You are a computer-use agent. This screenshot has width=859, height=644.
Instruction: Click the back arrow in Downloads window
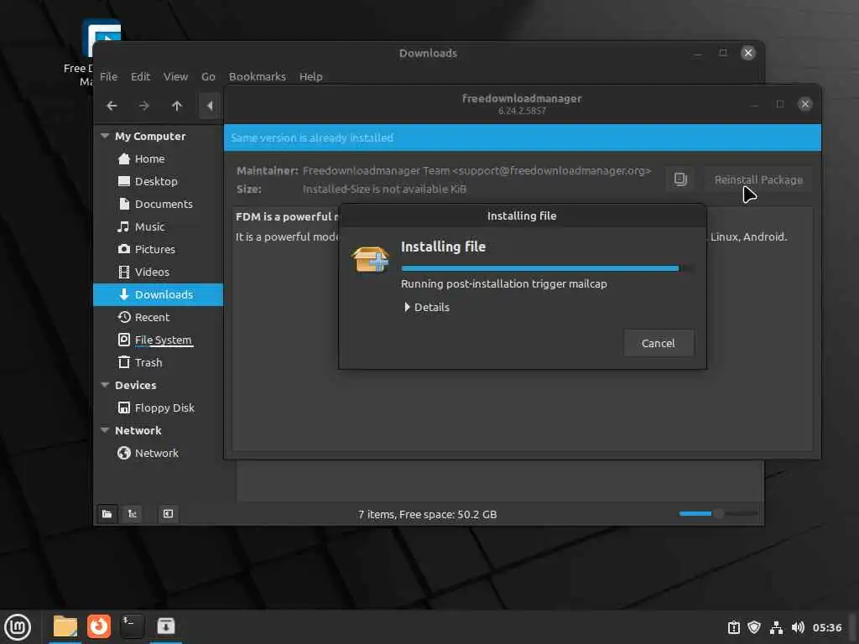pyautogui.click(x=112, y=106)
